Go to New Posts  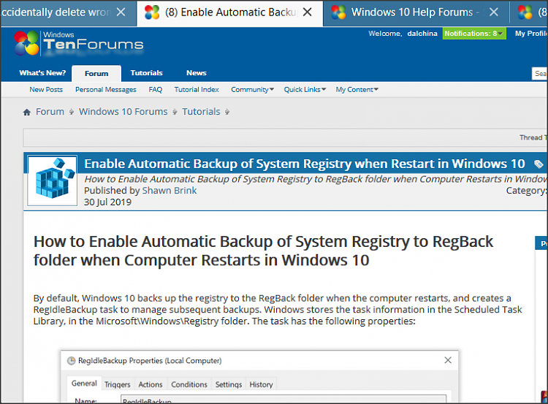coord(46,89)
